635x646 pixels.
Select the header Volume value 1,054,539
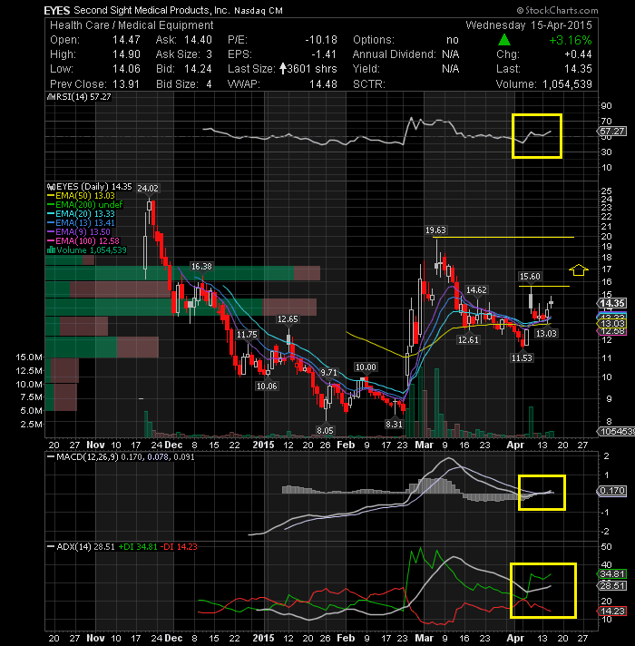(567, 84)
